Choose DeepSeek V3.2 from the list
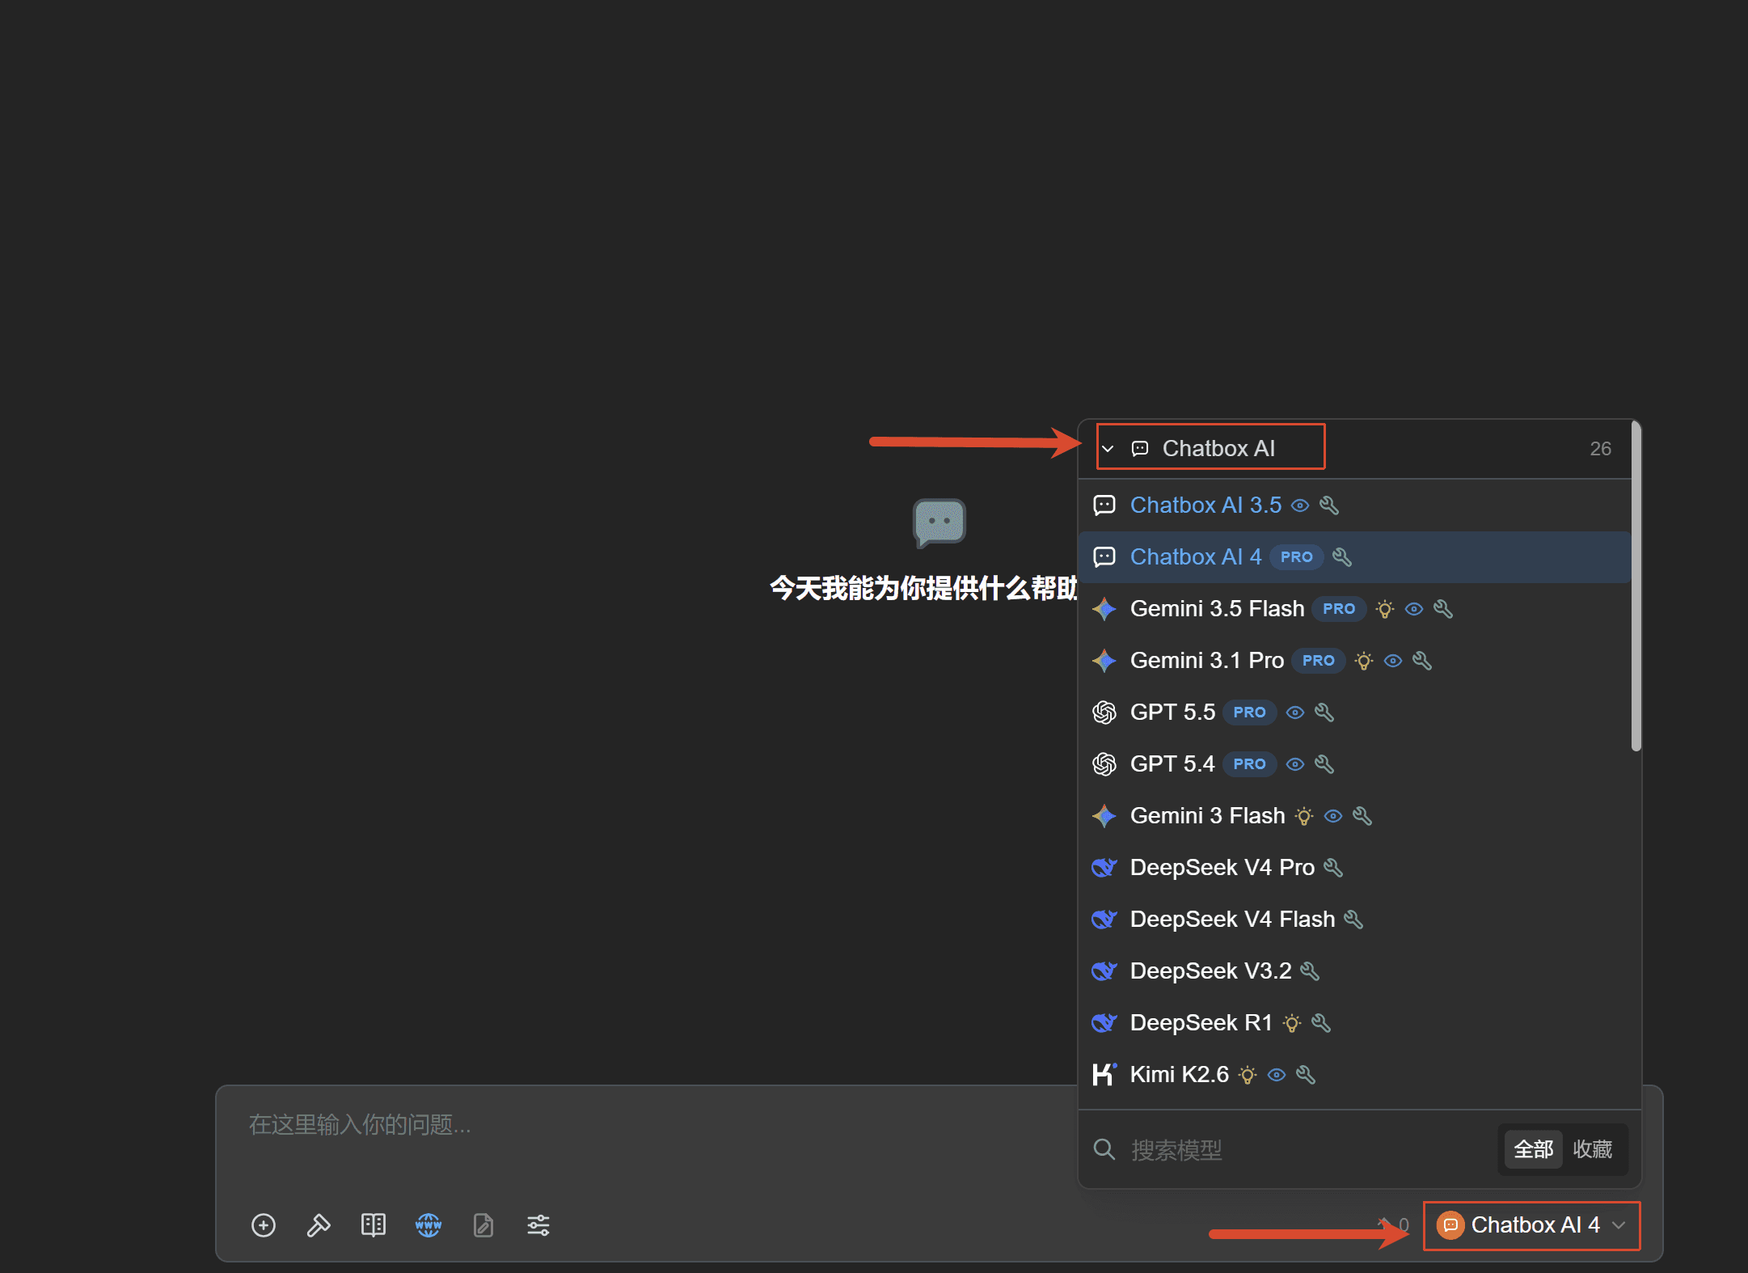This screenshot has height=1273, width=1748. [1355, 971]
